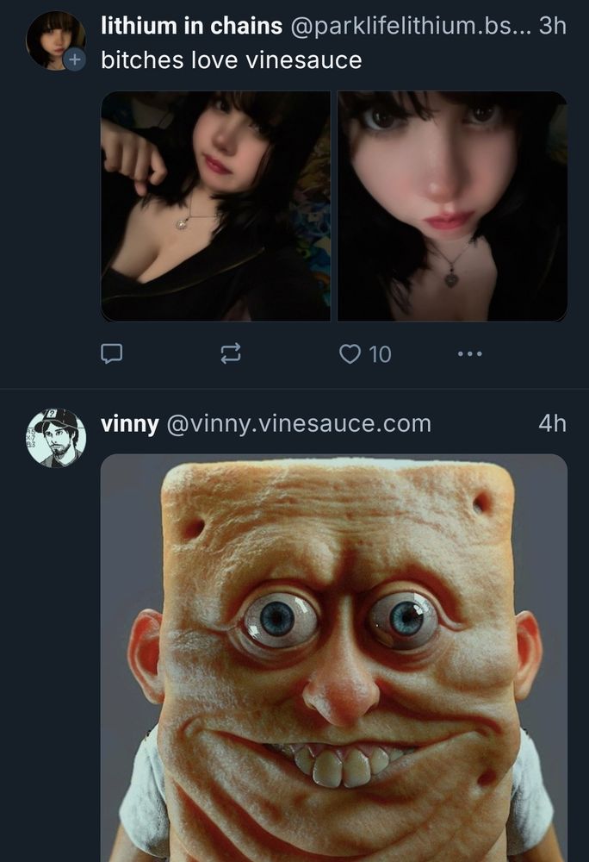Click the 4h post timestamp
The width and height of the screenshot is (589, 862).
point(552,423)
